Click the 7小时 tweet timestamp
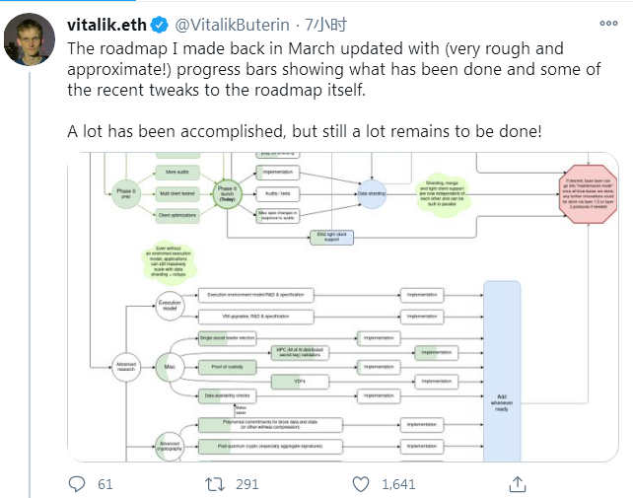Screen dimensions: 633x498 [325, 25]
